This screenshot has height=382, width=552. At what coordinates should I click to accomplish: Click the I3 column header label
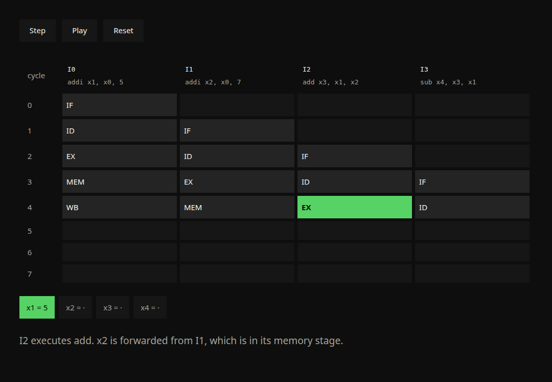point(424,70)
